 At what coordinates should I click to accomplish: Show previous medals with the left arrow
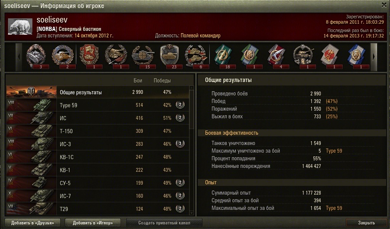(x=19, y=57)
